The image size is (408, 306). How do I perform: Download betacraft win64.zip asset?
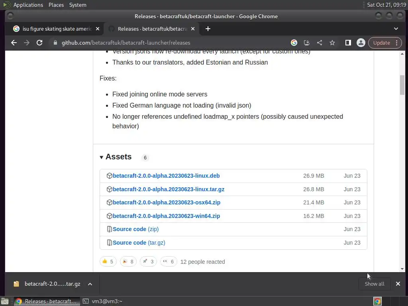point(166,216)
